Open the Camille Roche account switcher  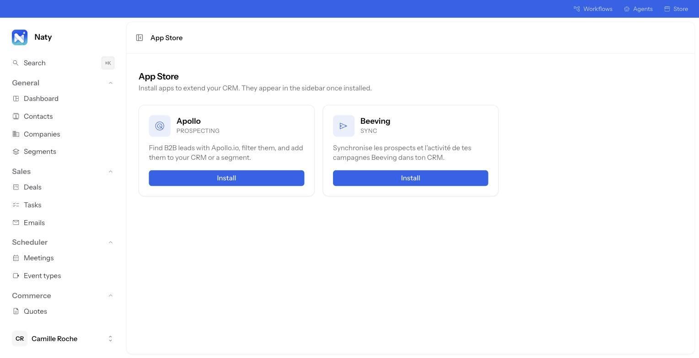click(63, 339)
